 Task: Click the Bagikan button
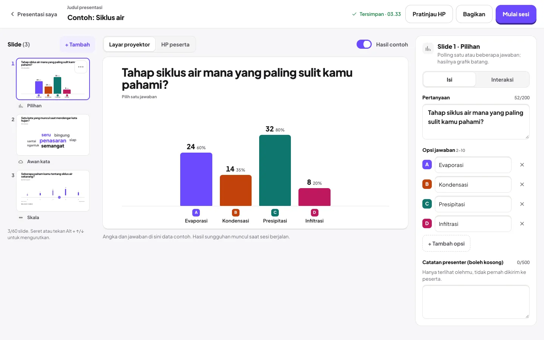[474, 14]
